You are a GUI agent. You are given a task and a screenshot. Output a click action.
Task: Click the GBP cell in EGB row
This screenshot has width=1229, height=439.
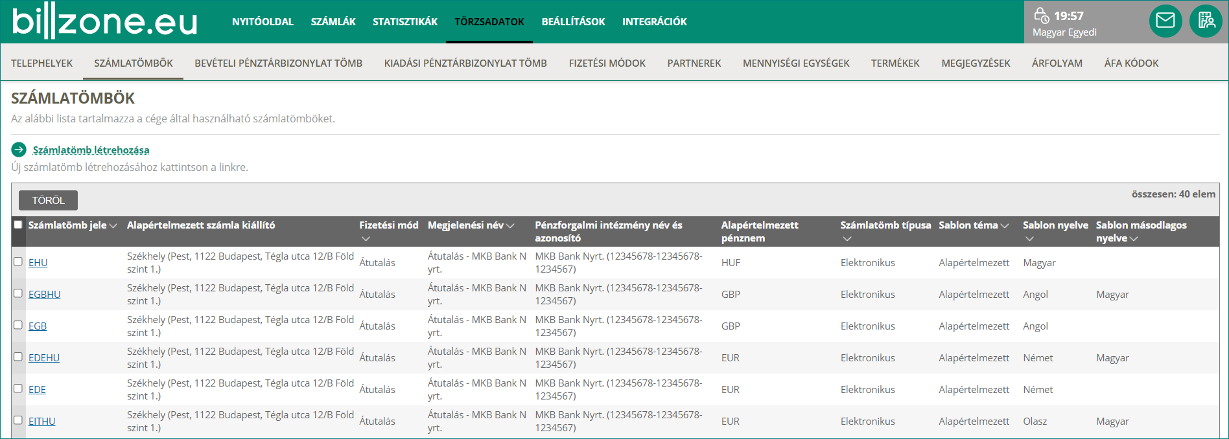731,326
